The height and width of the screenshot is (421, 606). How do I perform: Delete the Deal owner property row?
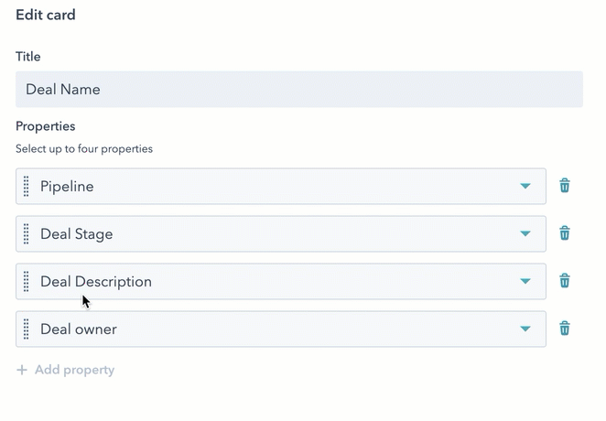tap(565, 329)
